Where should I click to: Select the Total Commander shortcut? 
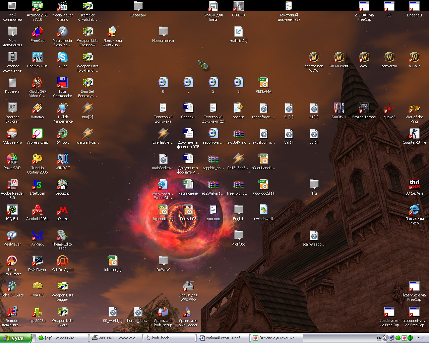pyautogui.click(x=62, y=87)
